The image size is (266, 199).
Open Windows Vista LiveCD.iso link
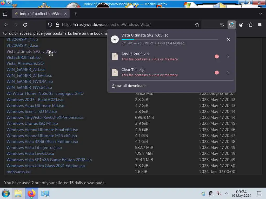click(x=30, y=153)
